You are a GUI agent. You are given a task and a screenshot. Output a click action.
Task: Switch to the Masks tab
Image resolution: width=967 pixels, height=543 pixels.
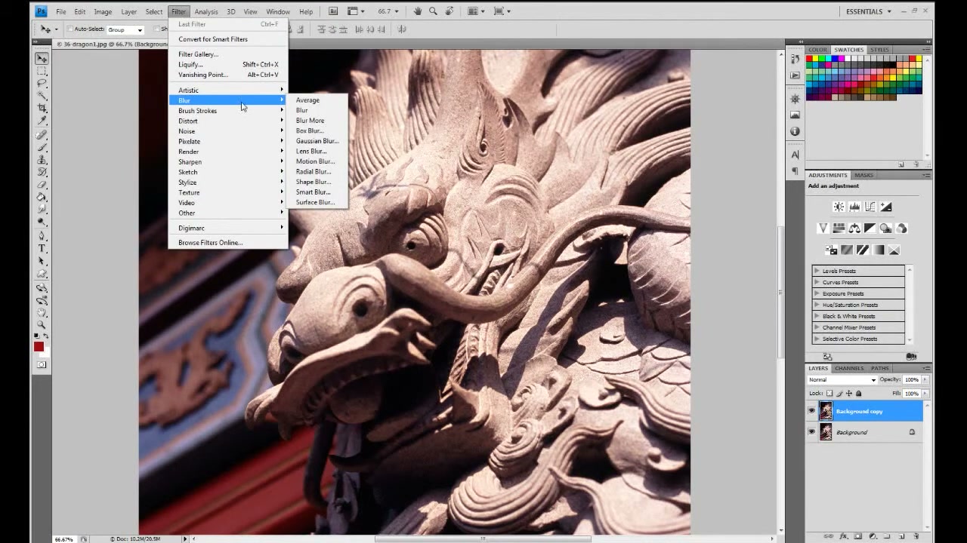click(x=864, y=175)
